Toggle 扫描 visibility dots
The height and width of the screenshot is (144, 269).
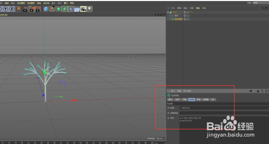click(187, 12)
